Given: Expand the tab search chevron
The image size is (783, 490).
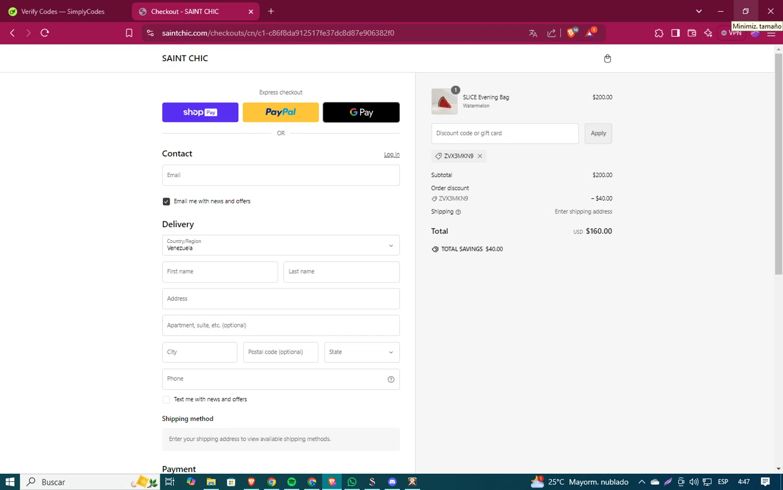Looking at the screenshot, I should click(x=699, y=11).
